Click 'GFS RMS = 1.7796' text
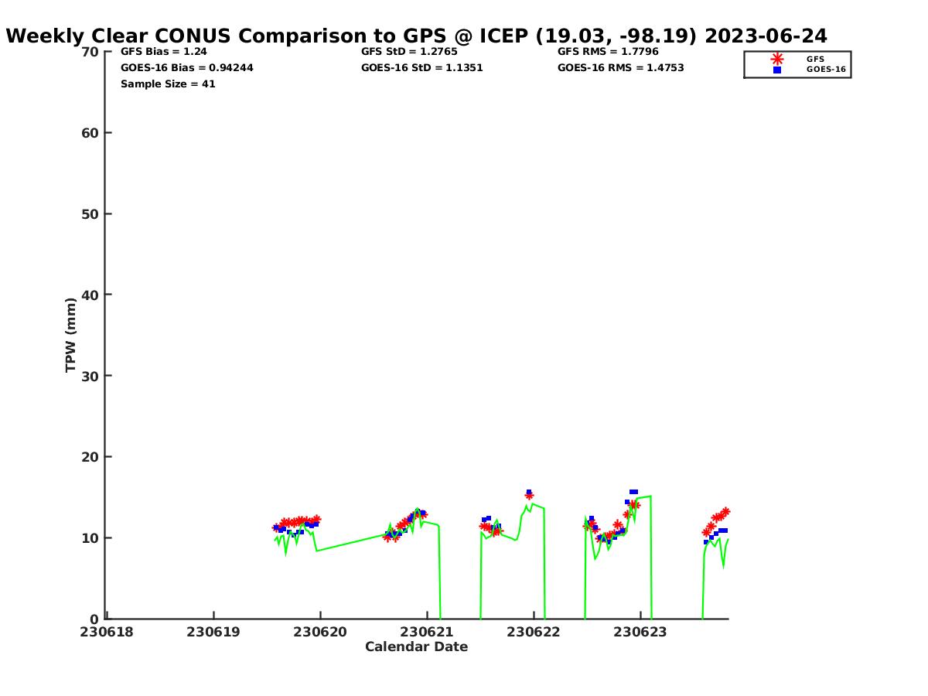Image resolution: width=928 pixels, height=696 pixels. [x=608, y=52]
